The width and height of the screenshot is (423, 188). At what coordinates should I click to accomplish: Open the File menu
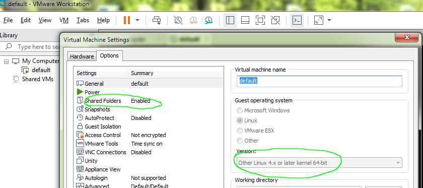click(8, 20)
